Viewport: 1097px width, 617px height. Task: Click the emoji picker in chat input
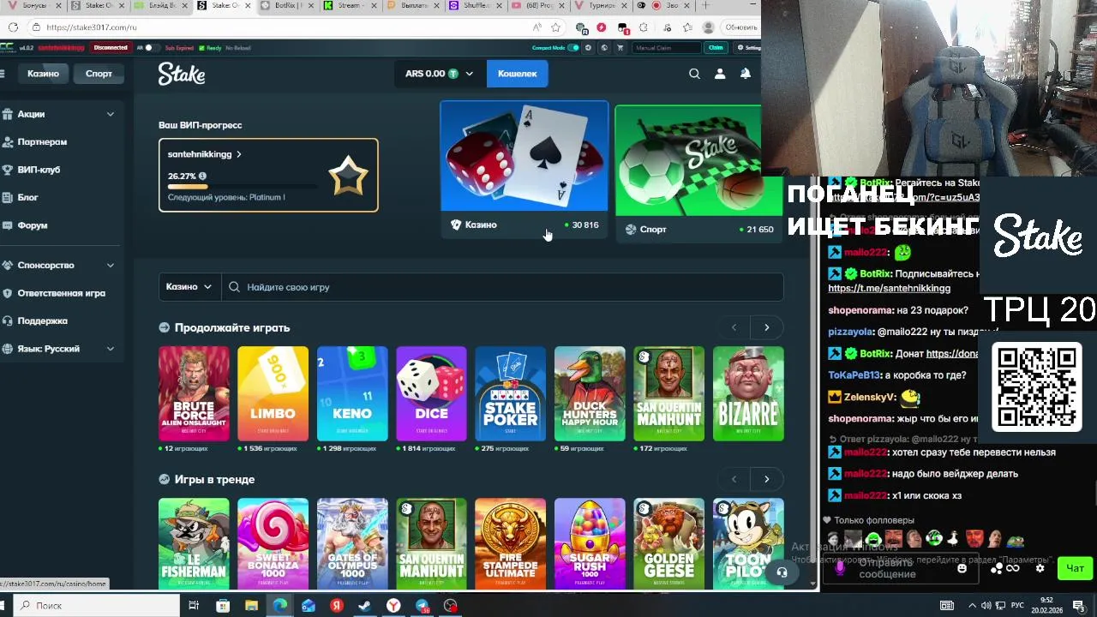pos(962,568)
